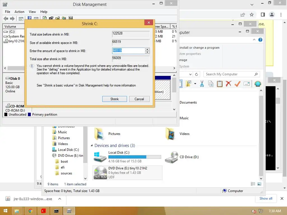Click Show all downloads button
This screenshot has width=287, height=215.
[x=266, y=198]
